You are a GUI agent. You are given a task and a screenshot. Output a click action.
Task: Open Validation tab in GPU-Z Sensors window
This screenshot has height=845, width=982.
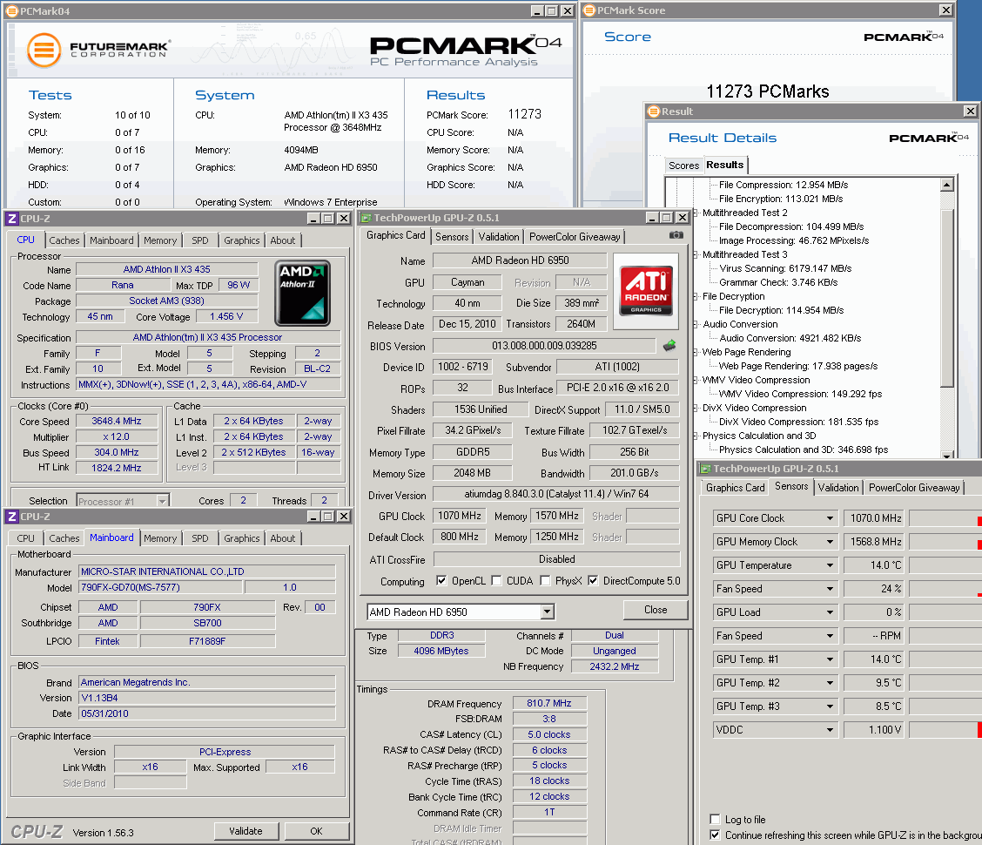838,487
